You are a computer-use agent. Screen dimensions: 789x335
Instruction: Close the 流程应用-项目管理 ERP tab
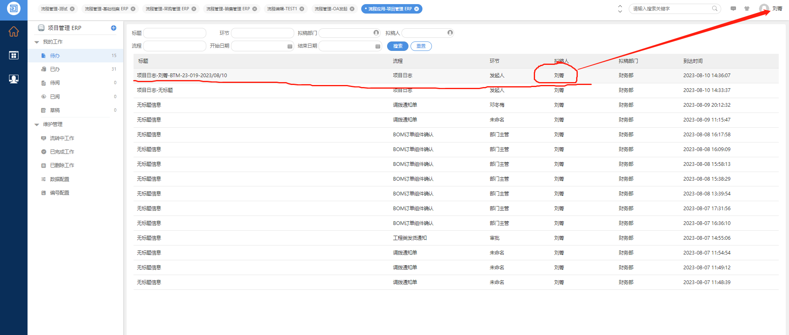[x=417, y=9]
